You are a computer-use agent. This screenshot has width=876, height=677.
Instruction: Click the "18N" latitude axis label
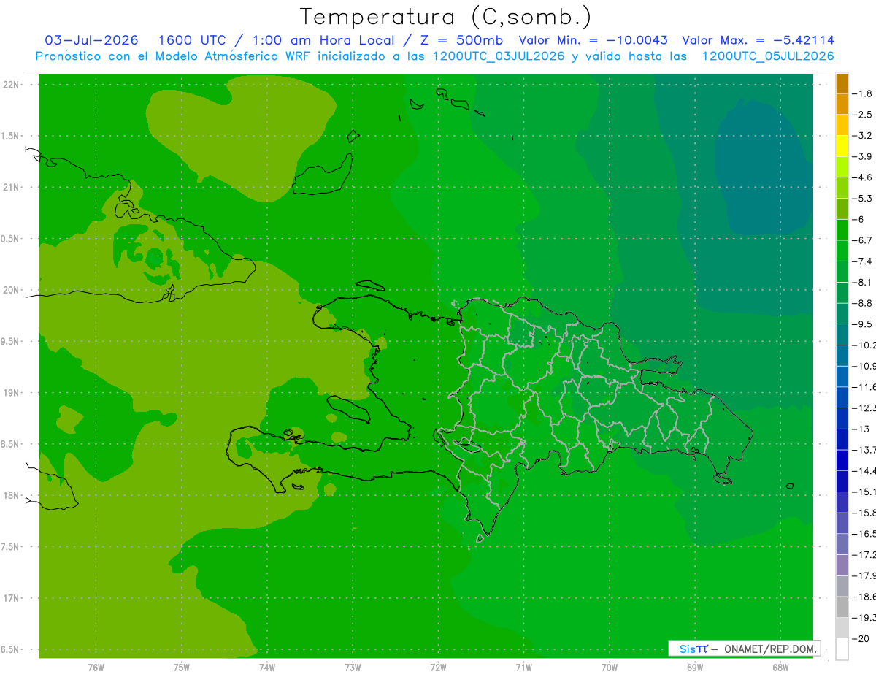(x=10, y=495)
